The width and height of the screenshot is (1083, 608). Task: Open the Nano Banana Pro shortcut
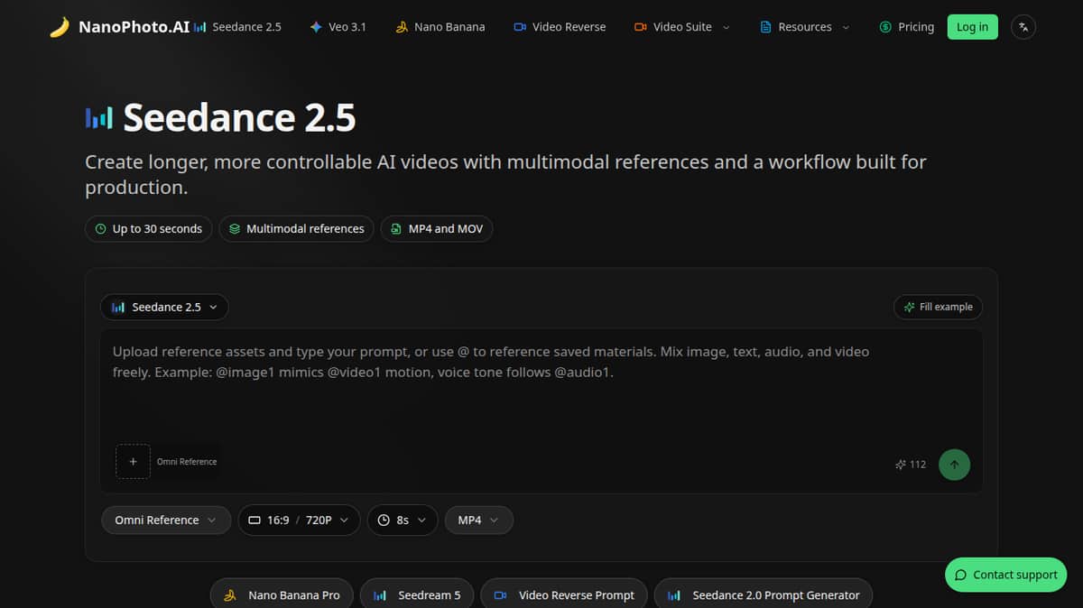pos(283,594)
